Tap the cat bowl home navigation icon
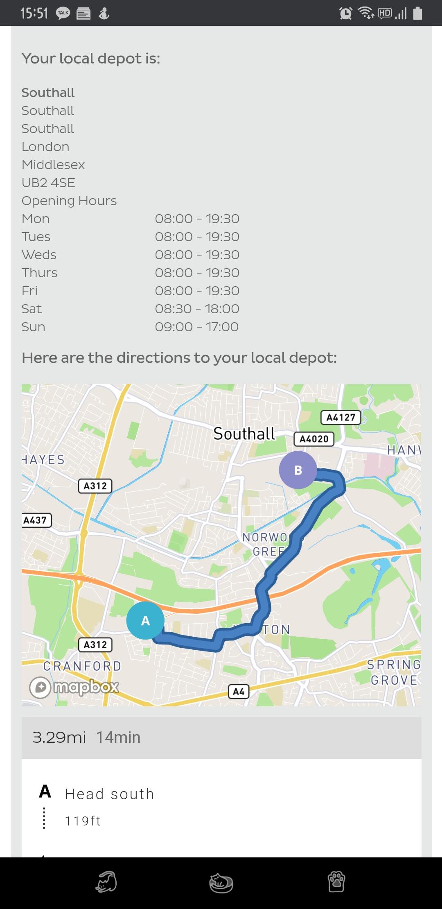 (221, 882)
